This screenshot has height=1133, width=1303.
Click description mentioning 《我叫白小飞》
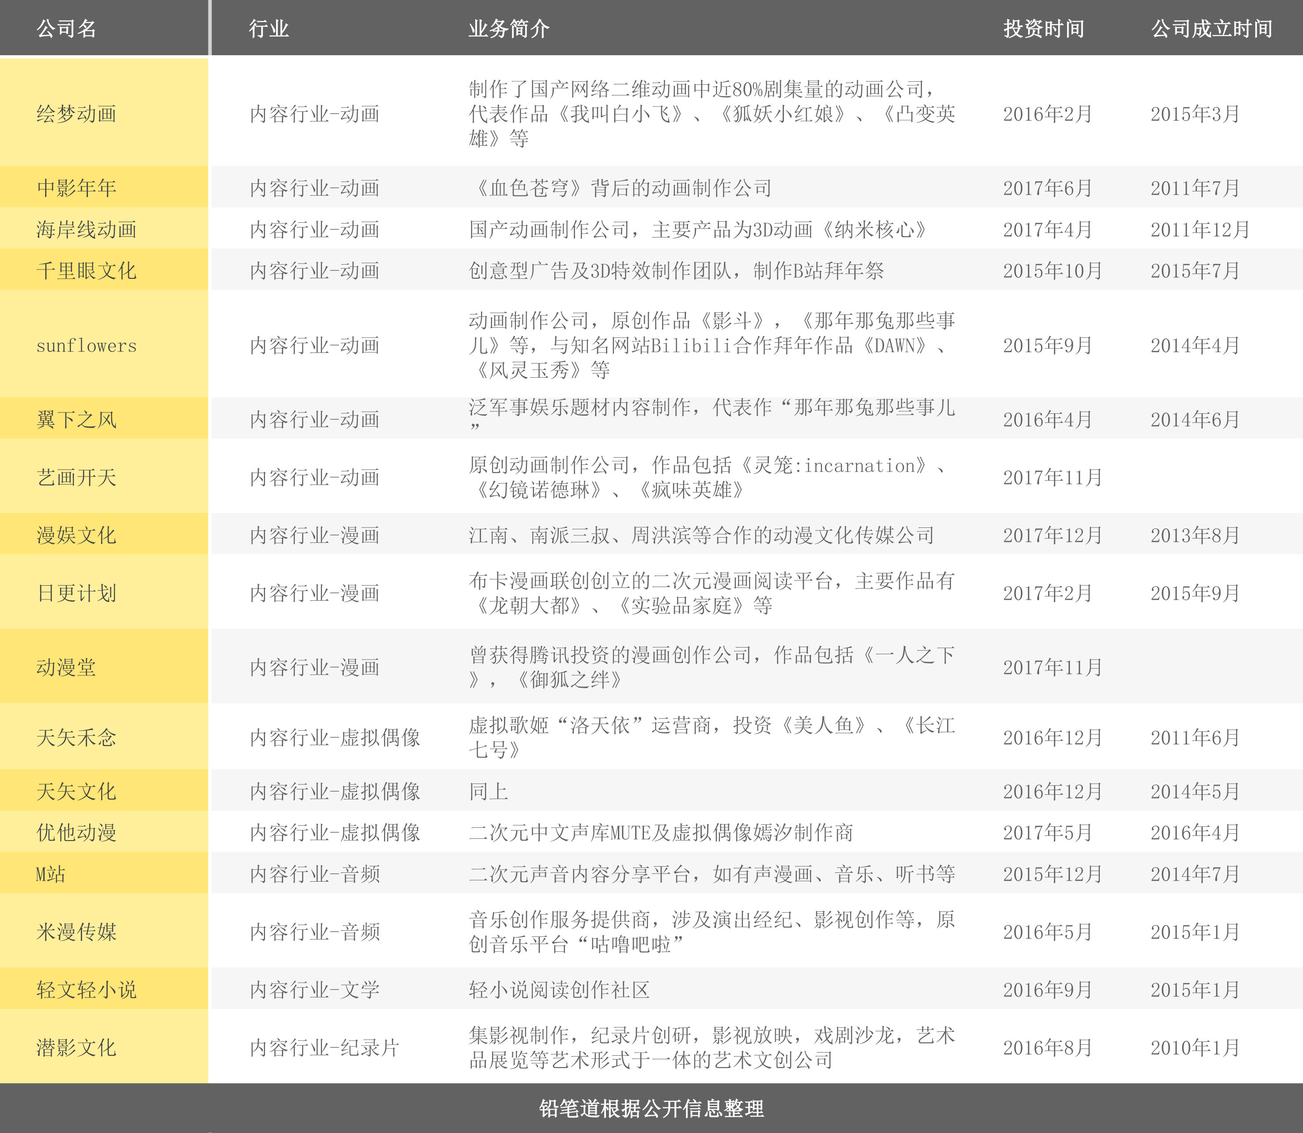[712, 114]
